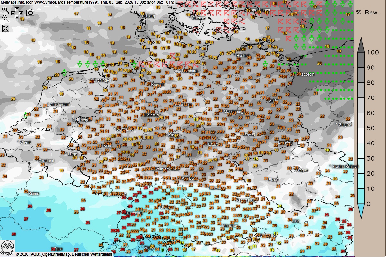Enter fullscreen with the four-arrows icon
This screenshot has height=257, width=386.
point(6,28)
